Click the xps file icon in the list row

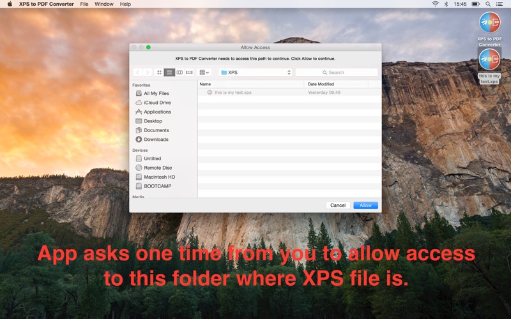[x=210, y=93]
